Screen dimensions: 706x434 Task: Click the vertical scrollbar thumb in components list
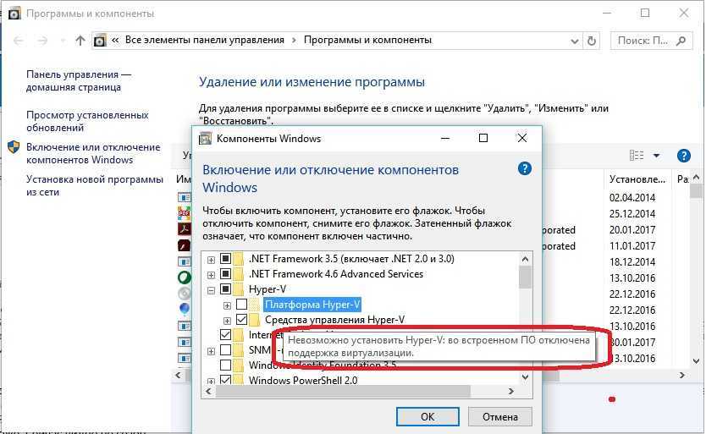tap(525, 277)
